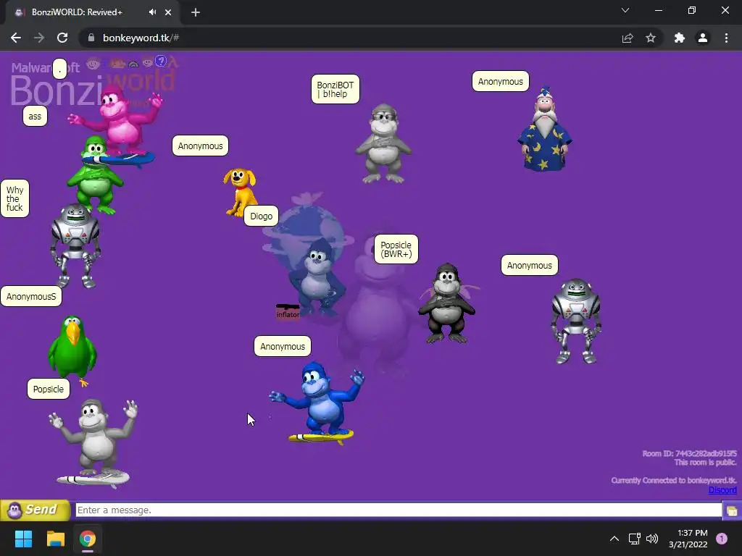This screenshot has width=742, height=556.
Task: Click the black gorilla with Popsicle (BWR+) tag
Action: pos(446,303)
